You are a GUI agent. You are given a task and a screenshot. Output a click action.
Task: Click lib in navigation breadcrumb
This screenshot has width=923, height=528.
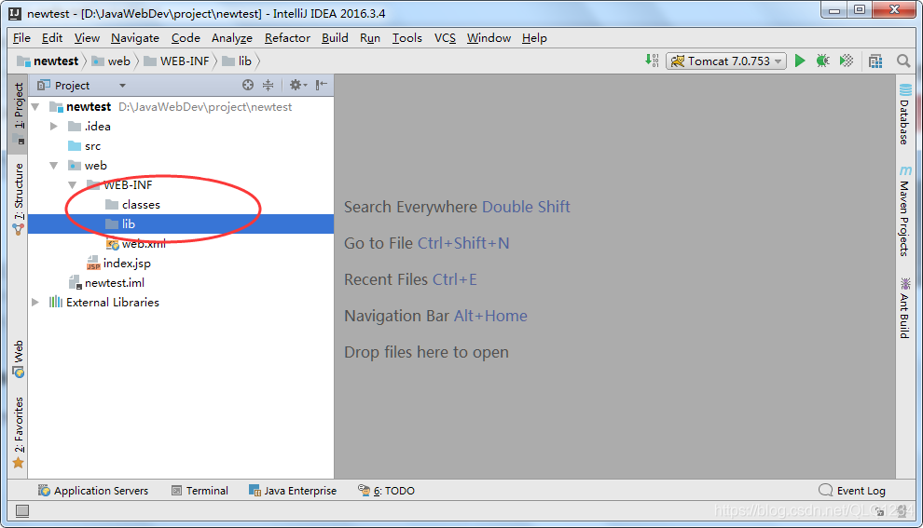[x=237, y=61]
